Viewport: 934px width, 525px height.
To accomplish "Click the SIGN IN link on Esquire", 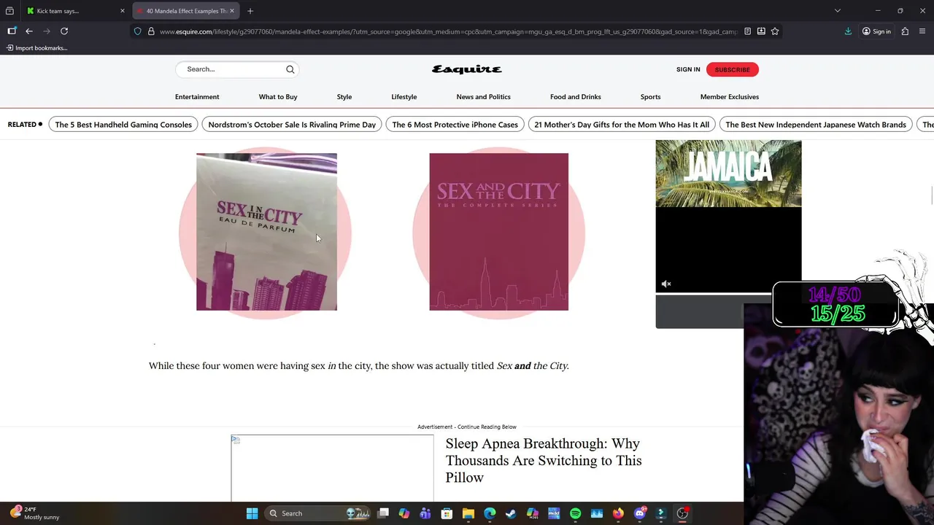I will [688, 69].
